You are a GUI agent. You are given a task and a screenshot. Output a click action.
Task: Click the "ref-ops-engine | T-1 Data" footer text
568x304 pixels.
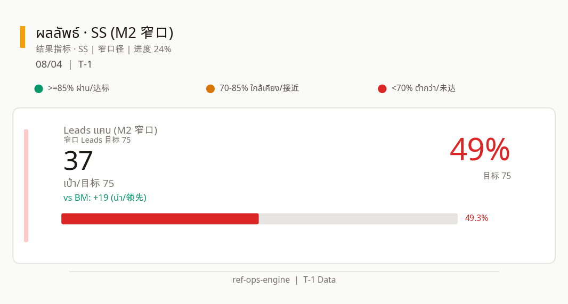tap(284, 280)
